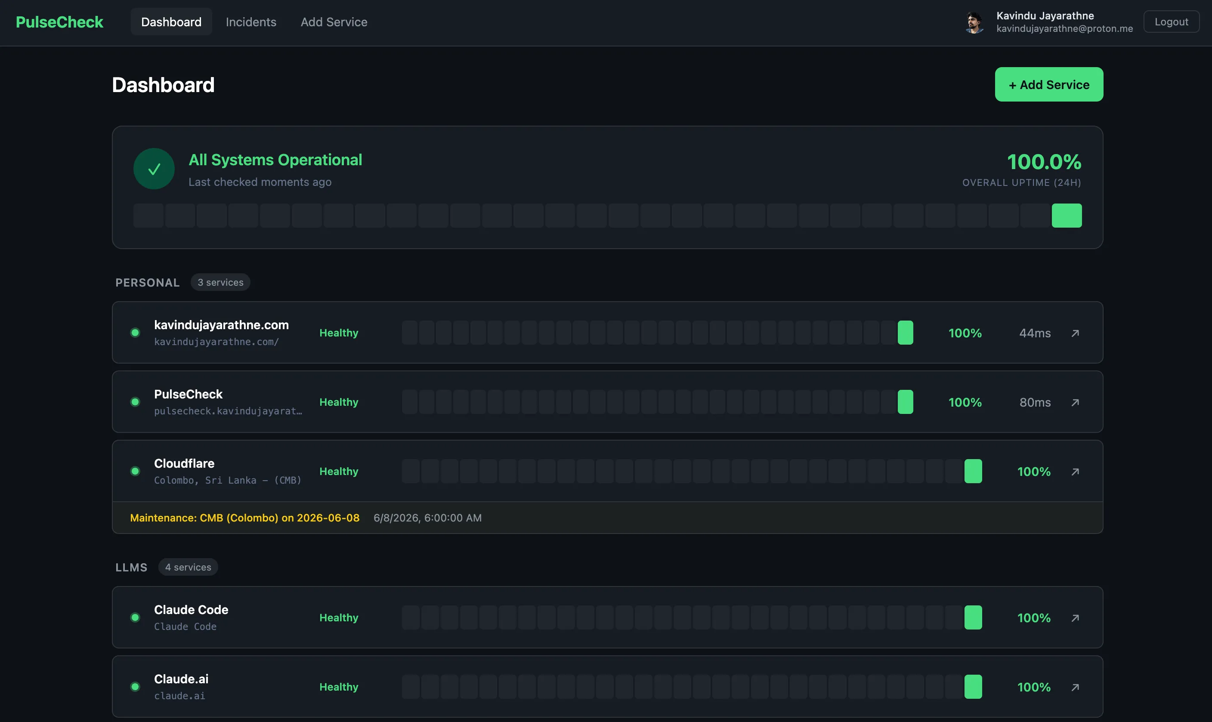Click latest green uptime bar for kavindujayarathne.com

pos(906,333)
